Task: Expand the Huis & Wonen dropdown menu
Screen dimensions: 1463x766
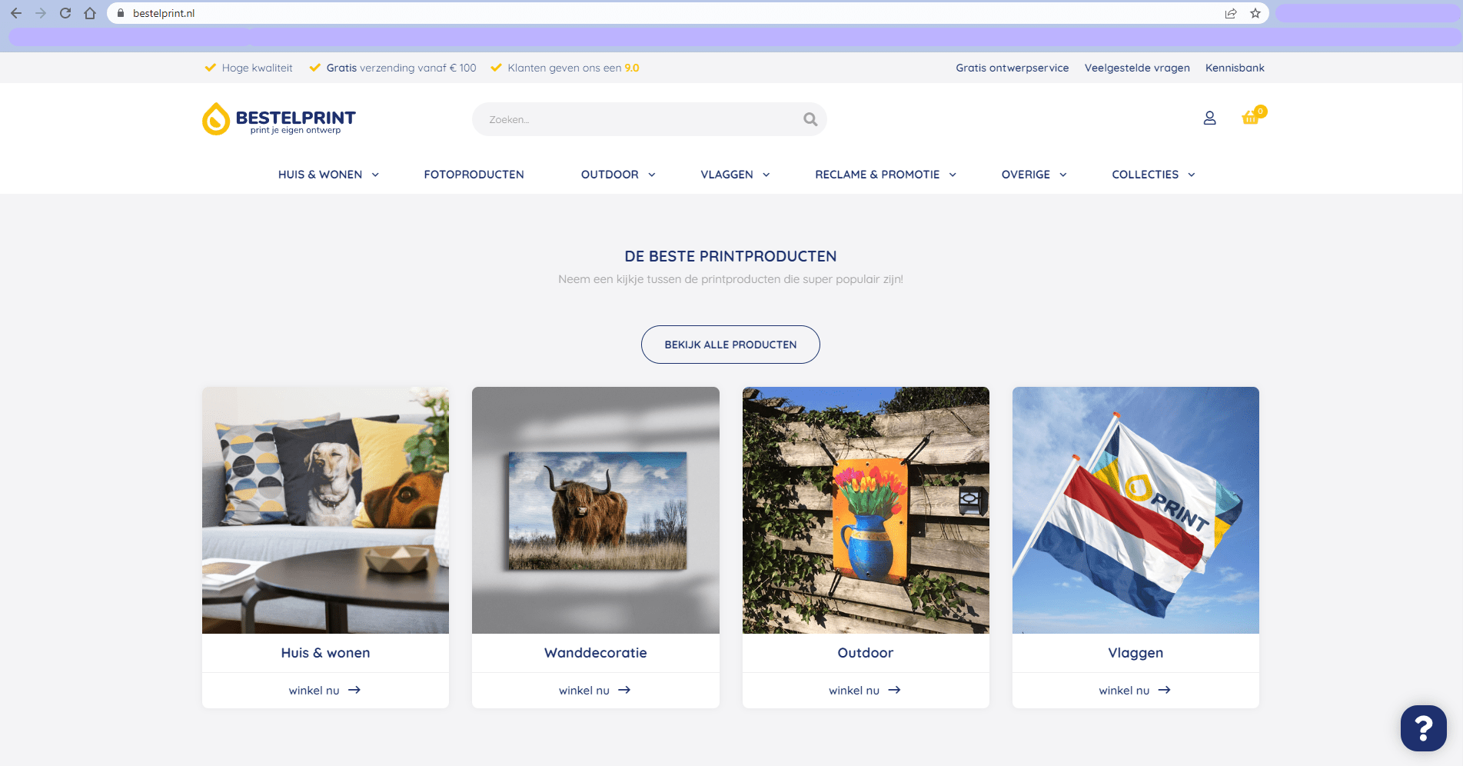Action: (328, 175)
